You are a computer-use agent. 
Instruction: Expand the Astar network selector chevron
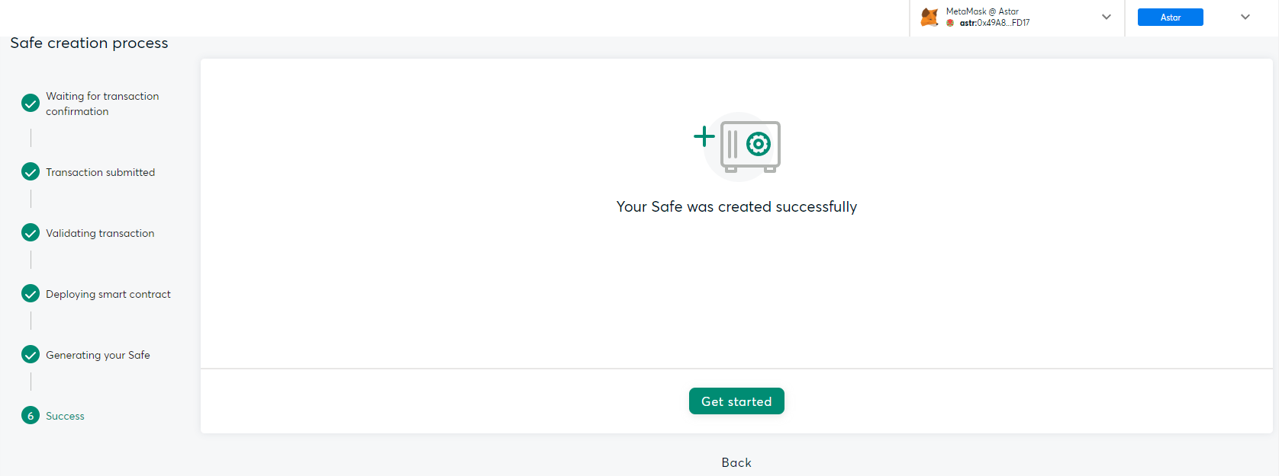(x=1245, y=17)
